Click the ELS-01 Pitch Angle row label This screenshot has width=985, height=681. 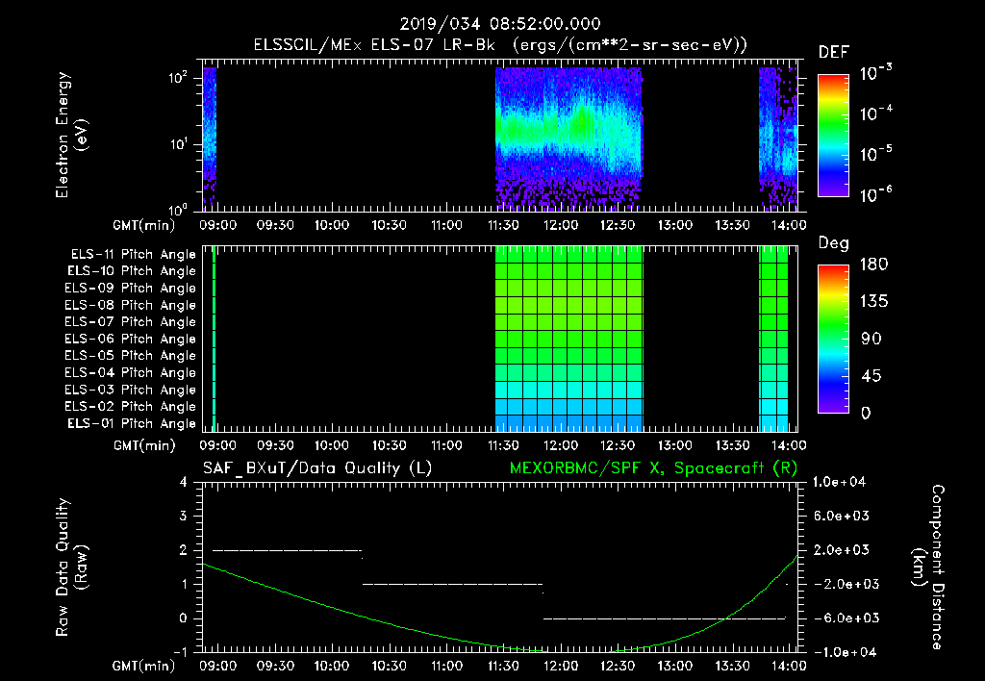132,423
